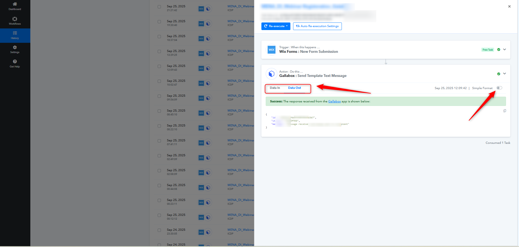Image resolution: width=519 pixels, height=247 pixels.
Task: Select the Data Out tab
Action: [294, 88]
